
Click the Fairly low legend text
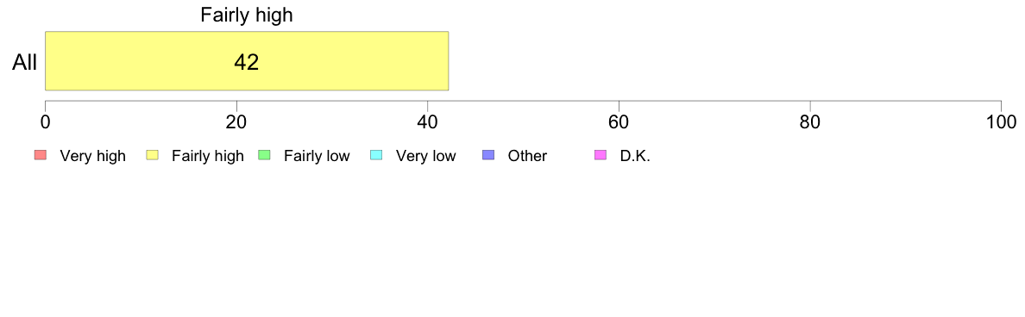[317, 156]
